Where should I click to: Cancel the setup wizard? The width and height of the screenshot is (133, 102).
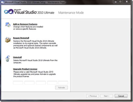pyautogui.click(x=121, y=96)
